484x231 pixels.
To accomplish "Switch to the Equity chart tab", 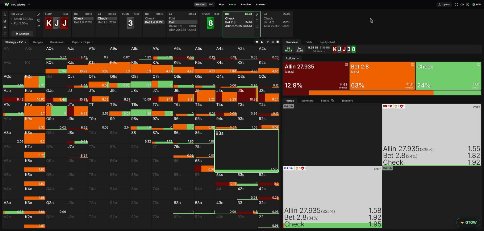I will (x=327, y=42).
